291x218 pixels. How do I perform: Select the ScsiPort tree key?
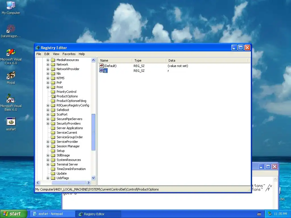tap(62, 114)
